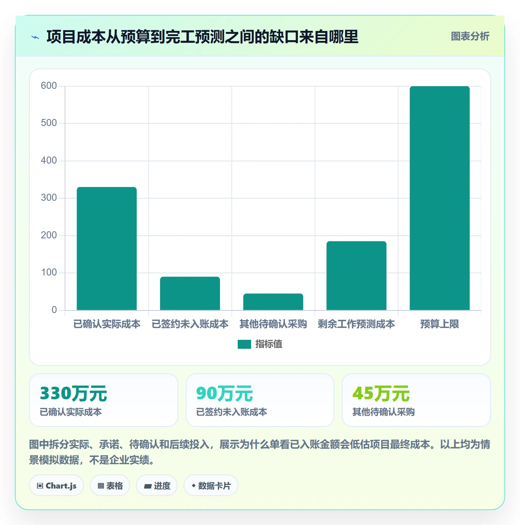This screenshot has width=520, height=525.
Task: Click the 其他待确认采购 card caption
Action: pos(384,412)
